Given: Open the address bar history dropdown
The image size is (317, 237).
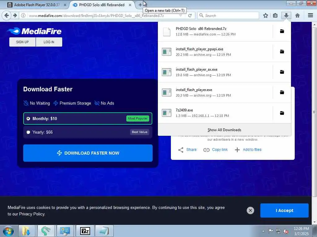Looking at the screenshot, I should coord(180,15).
